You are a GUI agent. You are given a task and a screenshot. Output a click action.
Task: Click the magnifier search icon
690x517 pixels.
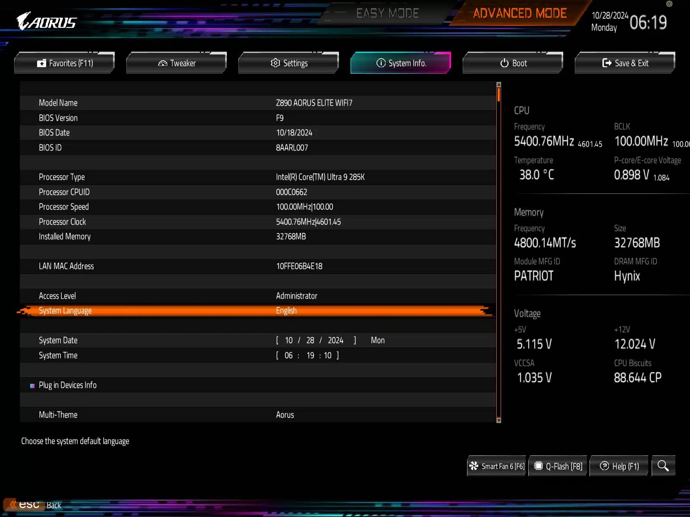tap(663, 466)
